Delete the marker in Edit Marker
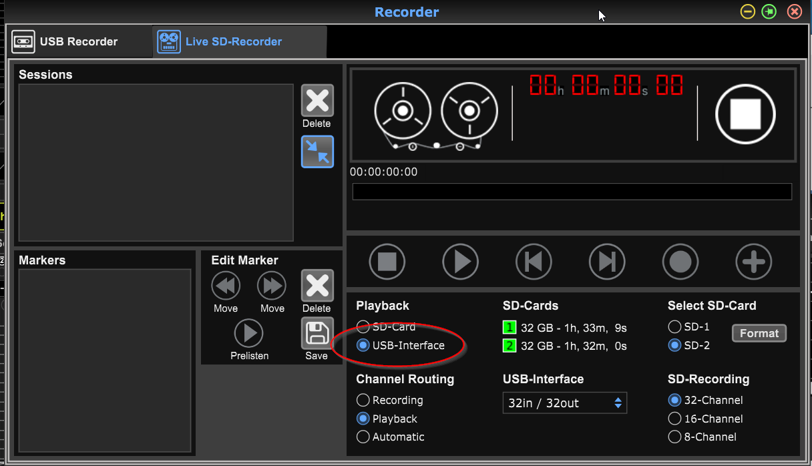The width and height of the screenshot is (812, 466). 317,286
